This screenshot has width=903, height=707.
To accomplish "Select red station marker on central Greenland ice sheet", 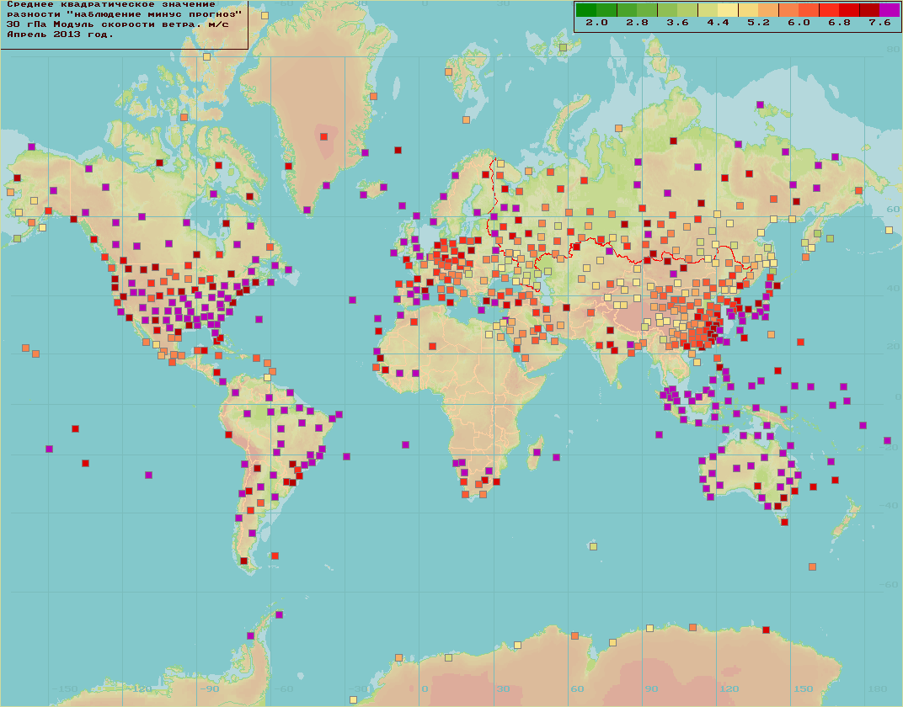I will point(323,137).
